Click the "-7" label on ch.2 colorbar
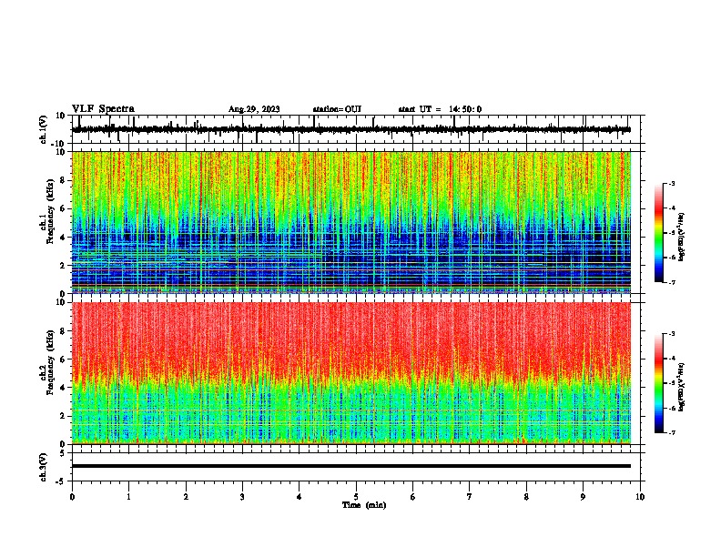The image size is (721, 557). click(672, 433)
